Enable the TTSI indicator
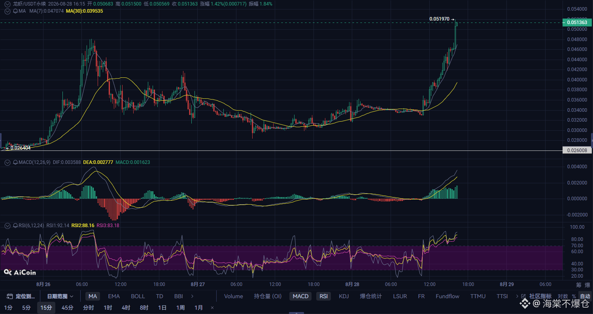 [x=502, y=296]
